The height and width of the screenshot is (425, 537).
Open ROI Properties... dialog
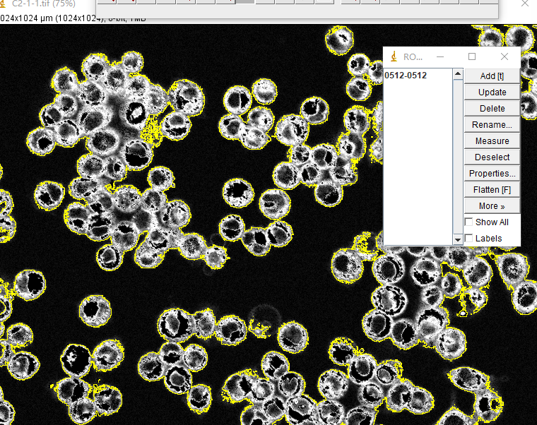tap(492, 174)
